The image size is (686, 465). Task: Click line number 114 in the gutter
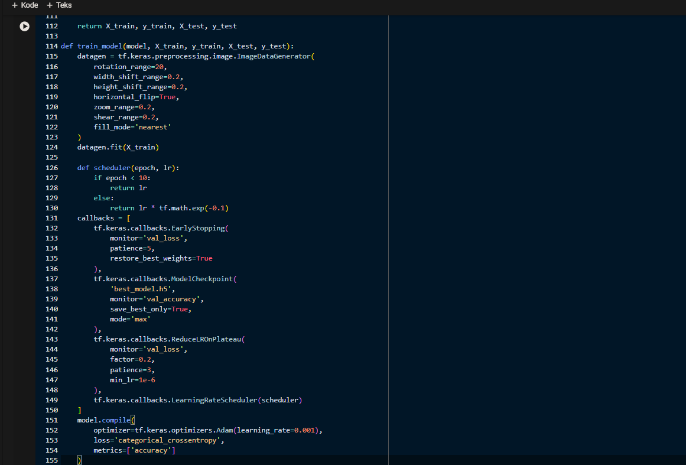pos(51,46)
